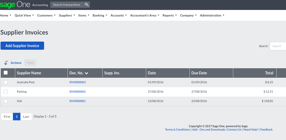Sort by Date column header
Viewport: 286px width, 140px height.
pyautogui.click(x=152, y=73)
